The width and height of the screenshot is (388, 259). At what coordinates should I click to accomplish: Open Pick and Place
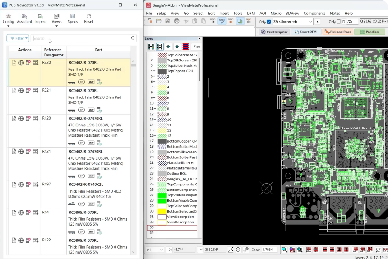tap(338, 32)
